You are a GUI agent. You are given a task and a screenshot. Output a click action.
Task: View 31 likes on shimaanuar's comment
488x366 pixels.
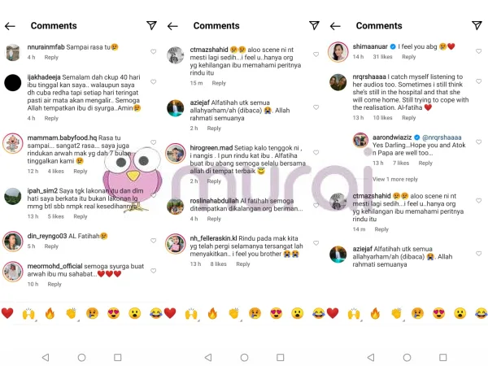[382, 57]
